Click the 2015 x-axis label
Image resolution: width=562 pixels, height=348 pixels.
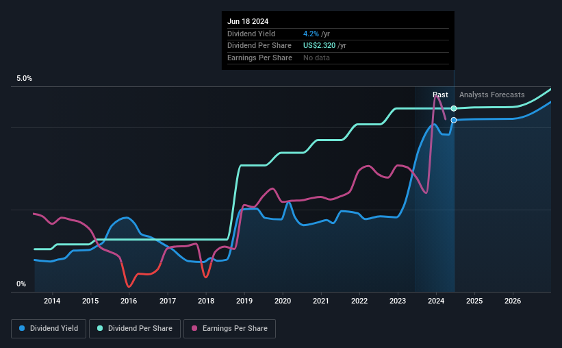coord(90,301)
